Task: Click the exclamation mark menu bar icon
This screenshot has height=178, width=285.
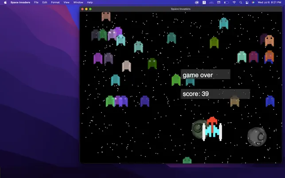Action: click(x=204, y=2)
